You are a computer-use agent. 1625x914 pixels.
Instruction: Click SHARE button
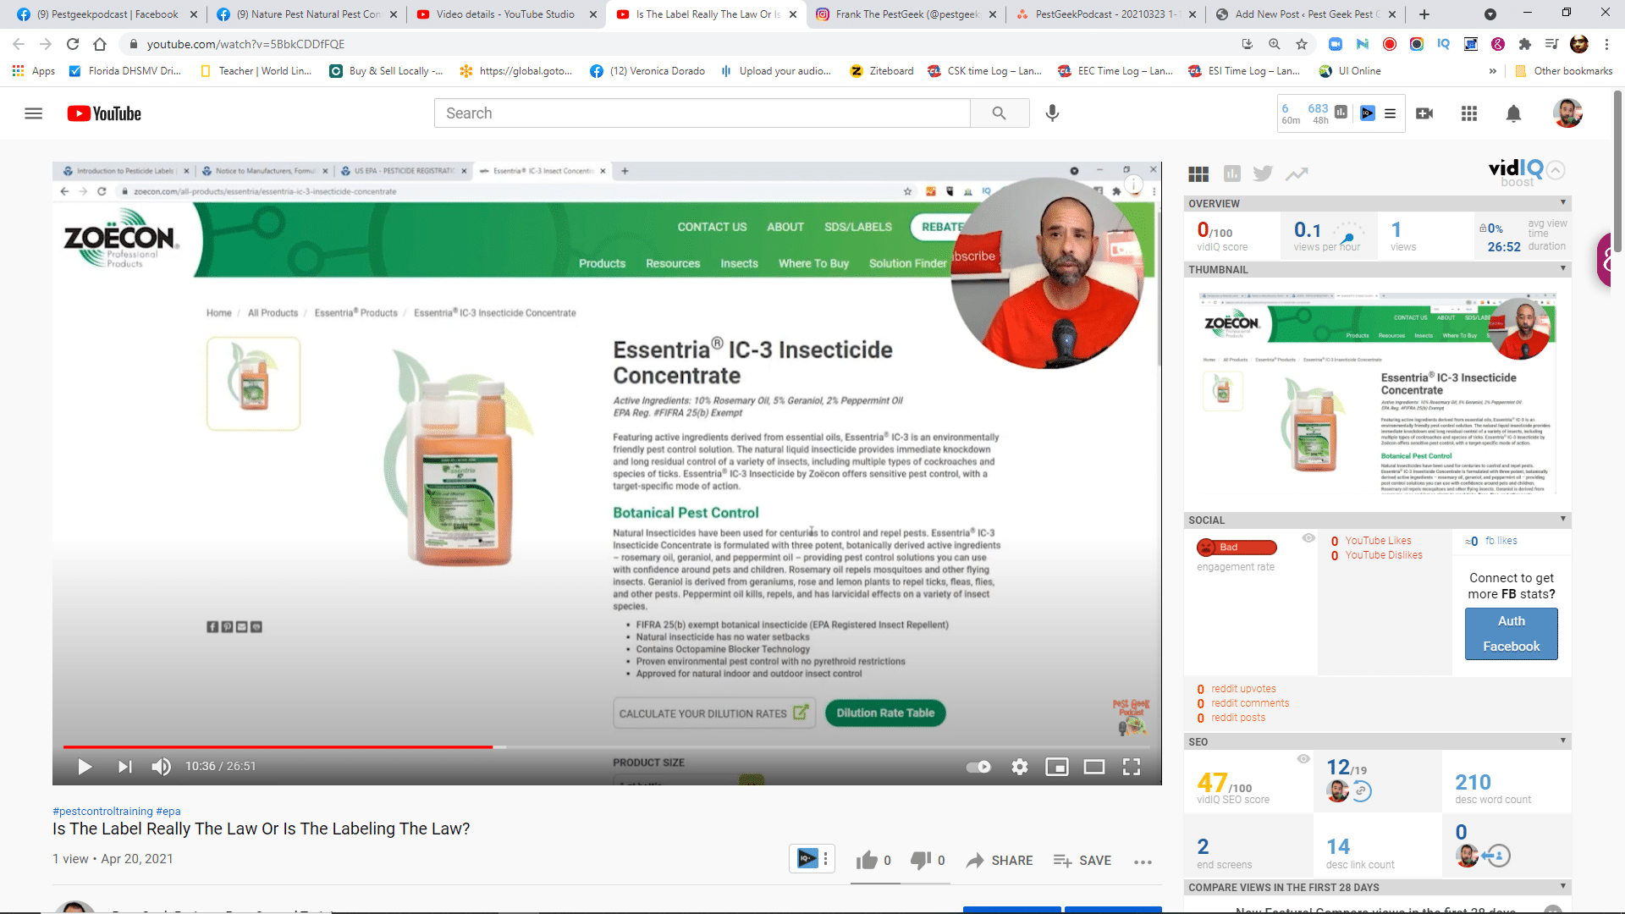coord(1000,861)
